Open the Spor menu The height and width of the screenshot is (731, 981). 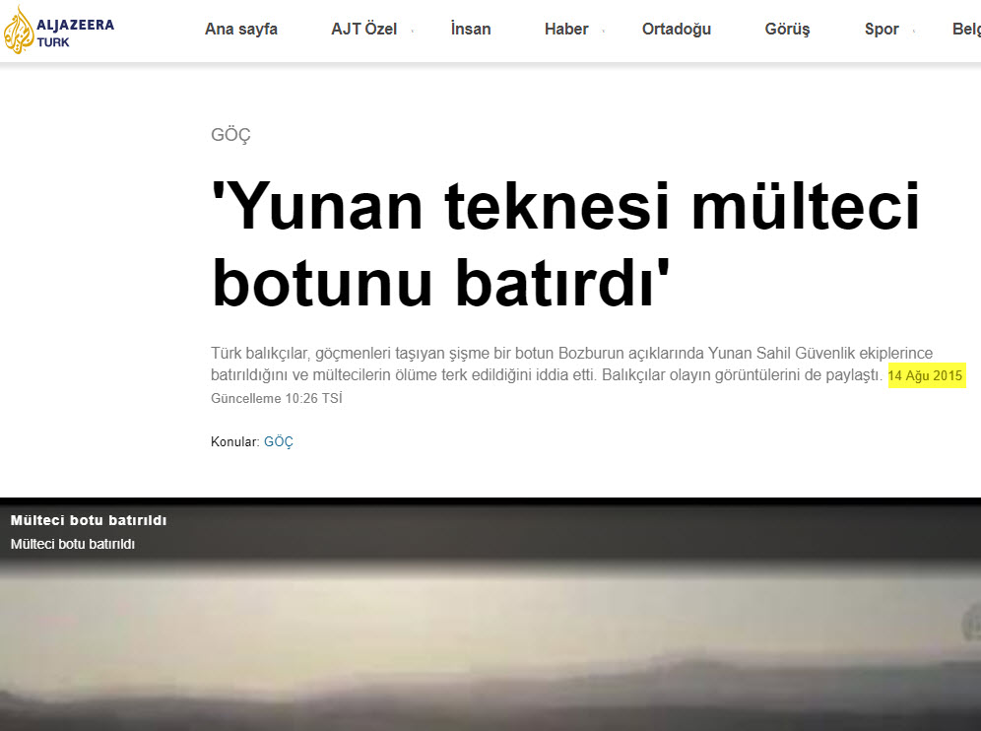point(882,30)
